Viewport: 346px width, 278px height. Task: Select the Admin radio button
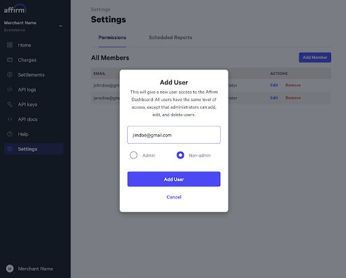134,155
